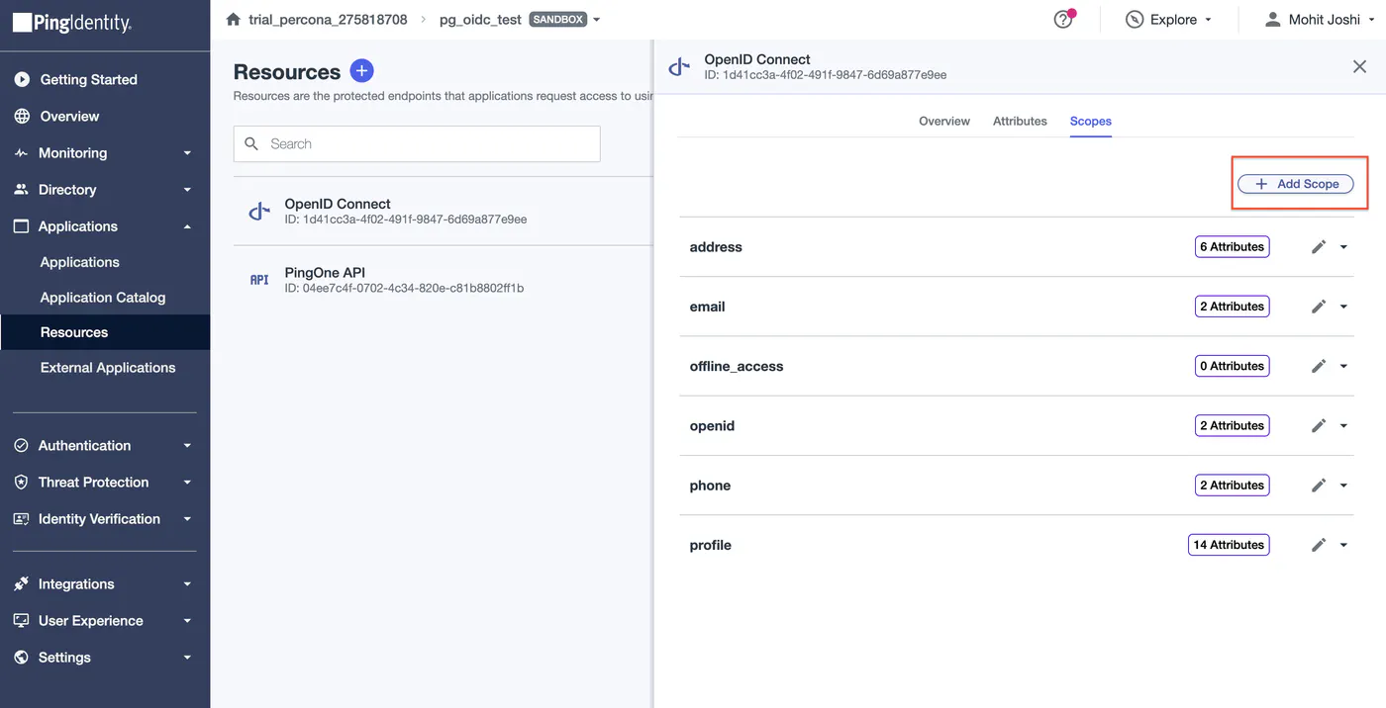Click OpenID Connect logo in resource list
The image size is (1386, 708).
pyautogui.click(x=259, y=212)
